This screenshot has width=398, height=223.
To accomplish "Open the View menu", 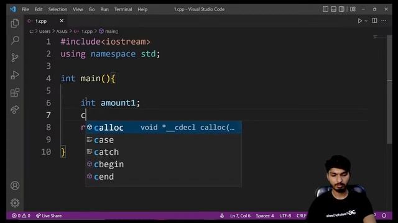I will [x=78, y=9].
